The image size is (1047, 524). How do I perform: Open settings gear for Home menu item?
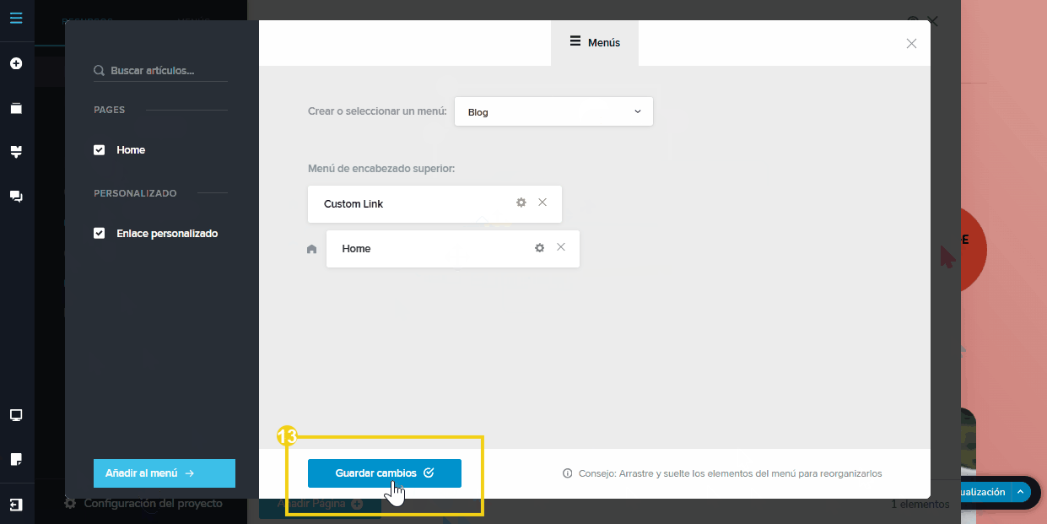click(x=540, y=248)
